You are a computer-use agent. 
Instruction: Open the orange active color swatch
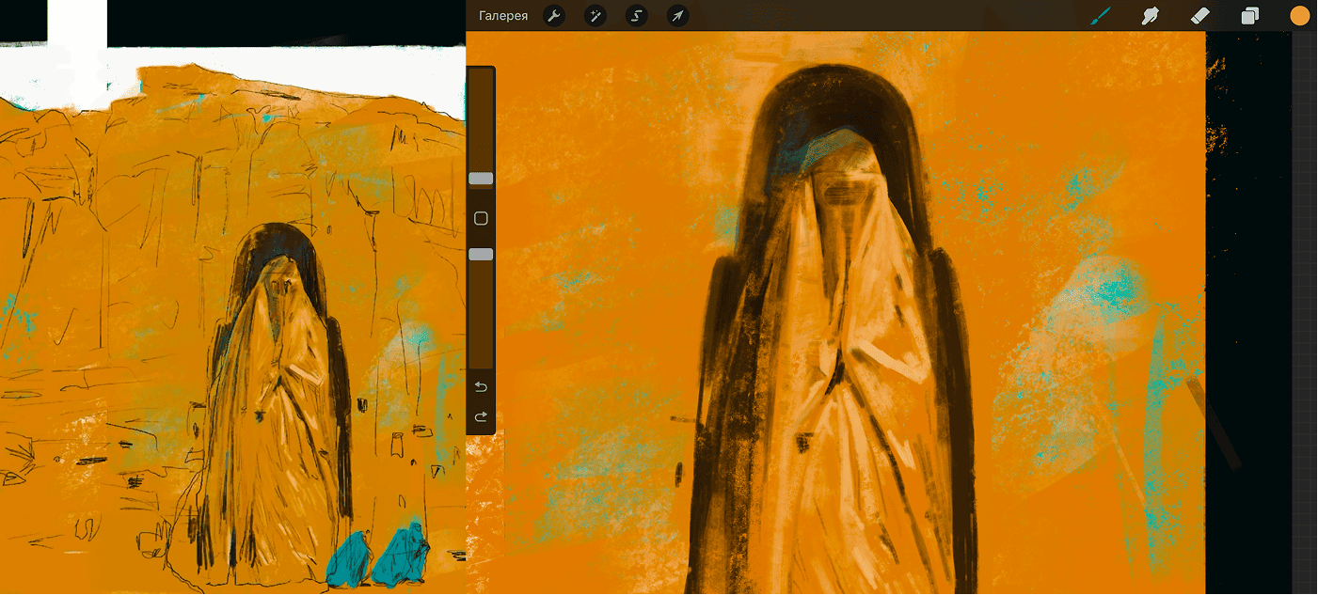click(x=1299, y=16)
